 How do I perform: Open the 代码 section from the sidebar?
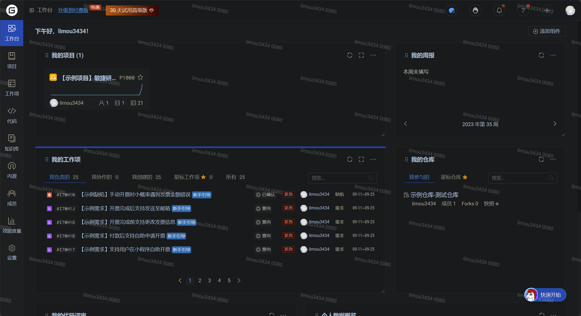tap(12, 115)
